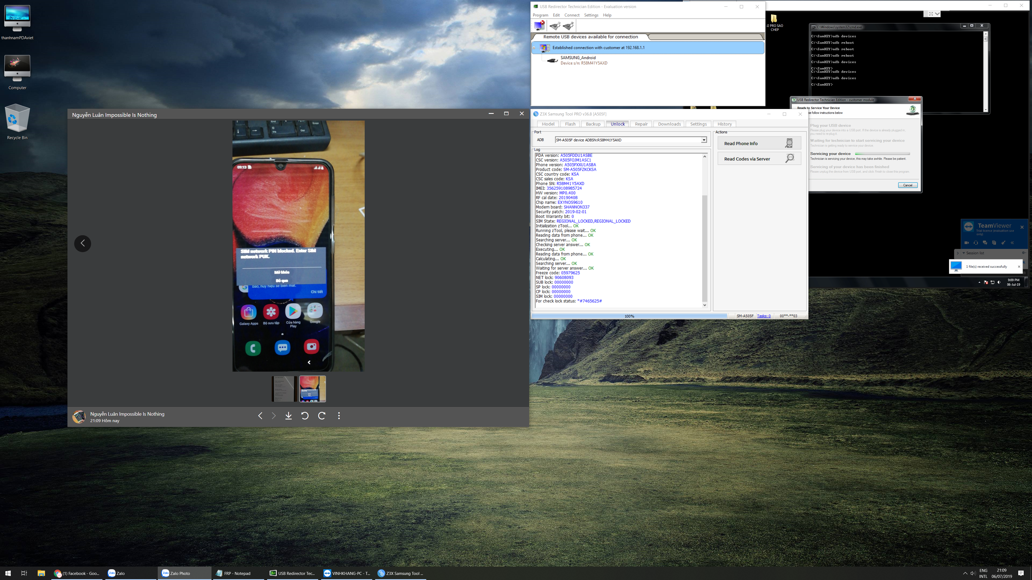1032x580 pixels.
Task: Show hidden icons in system tray
Action: coord(965,573)
